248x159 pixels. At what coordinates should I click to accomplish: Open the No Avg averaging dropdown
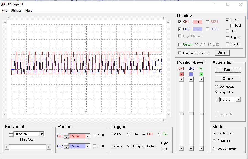coord(238,100)
